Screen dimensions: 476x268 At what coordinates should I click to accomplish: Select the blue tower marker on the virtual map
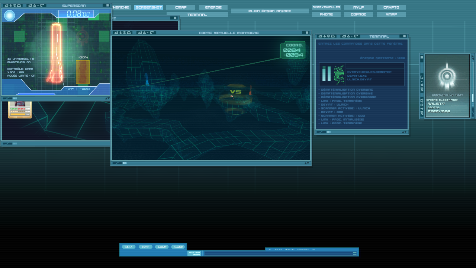click(x=147, y=79)
